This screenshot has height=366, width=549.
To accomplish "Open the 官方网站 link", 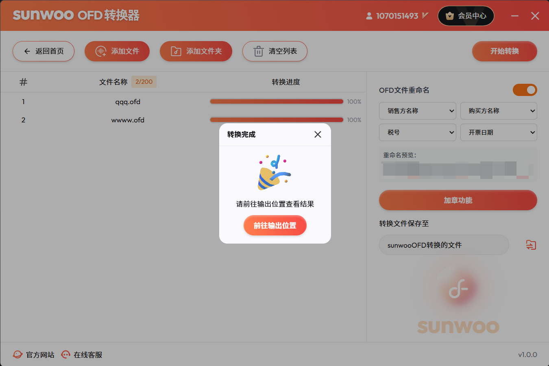I will coord(34,355).
